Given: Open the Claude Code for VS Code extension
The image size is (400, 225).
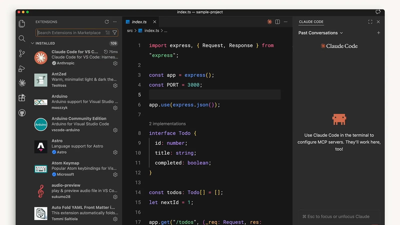Looking at the screenshot, I should coord(76,57).
